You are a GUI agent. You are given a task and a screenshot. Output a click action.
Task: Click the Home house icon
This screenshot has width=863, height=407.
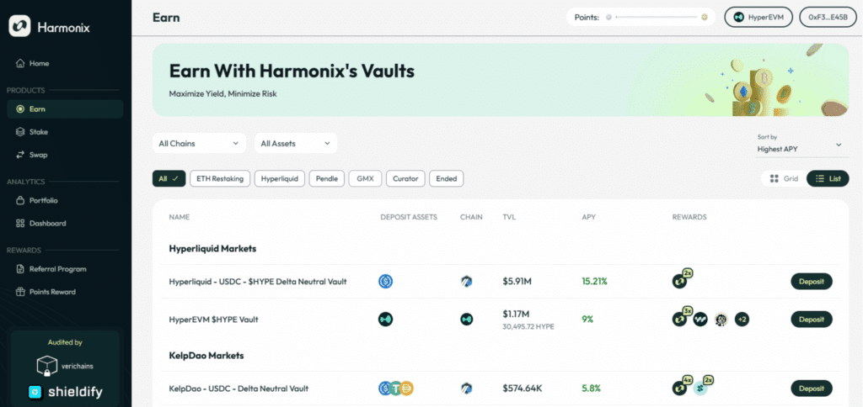(20, 63)
